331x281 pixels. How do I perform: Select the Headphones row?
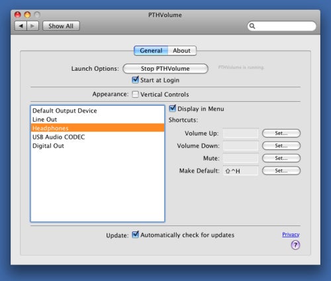coord(97,128)
